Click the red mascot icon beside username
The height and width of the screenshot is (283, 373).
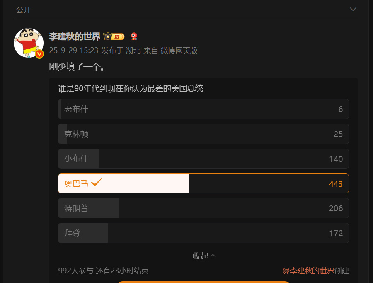pos(134,37)
